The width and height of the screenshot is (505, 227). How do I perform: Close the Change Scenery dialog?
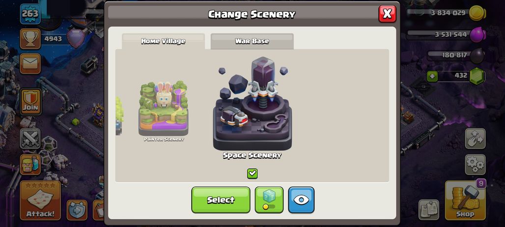[x=387, y=14]
